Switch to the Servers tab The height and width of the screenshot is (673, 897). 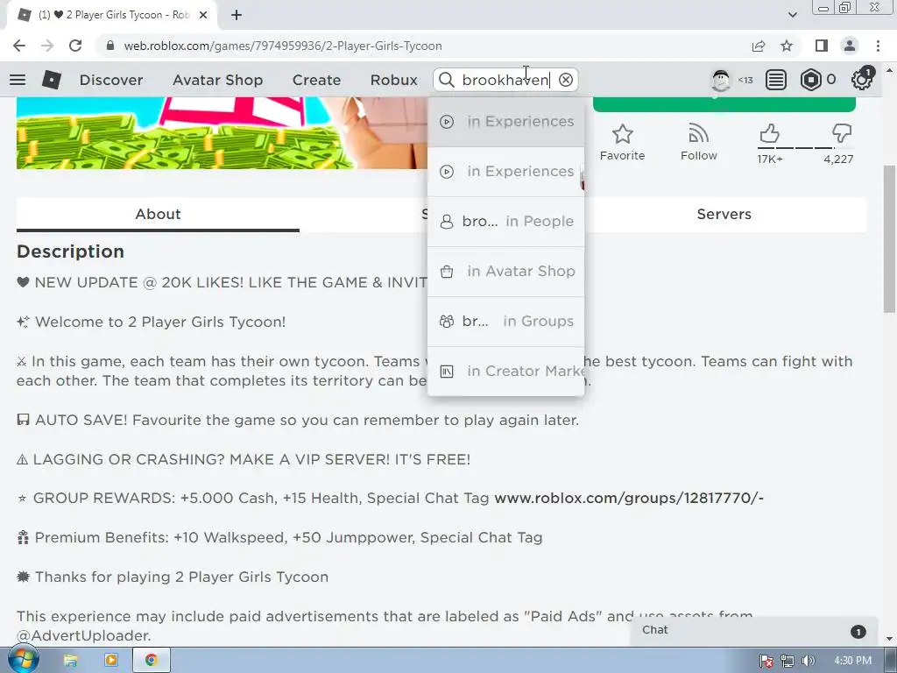tap(724, 214)
